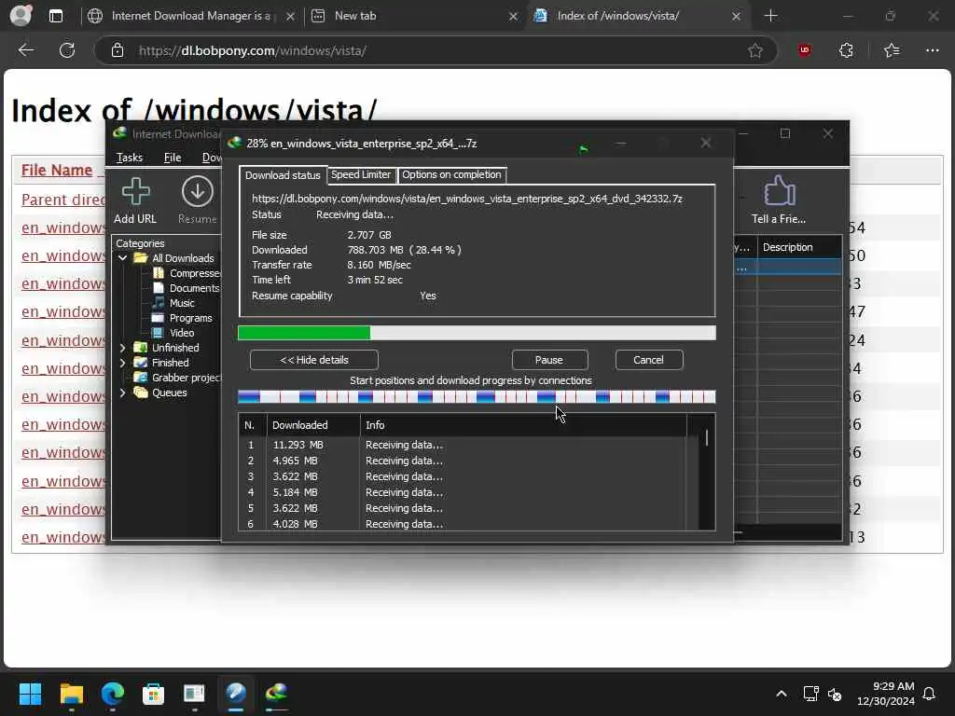Select the Music category icon
This screenshot has height=716, width=955.
point(159,303)
